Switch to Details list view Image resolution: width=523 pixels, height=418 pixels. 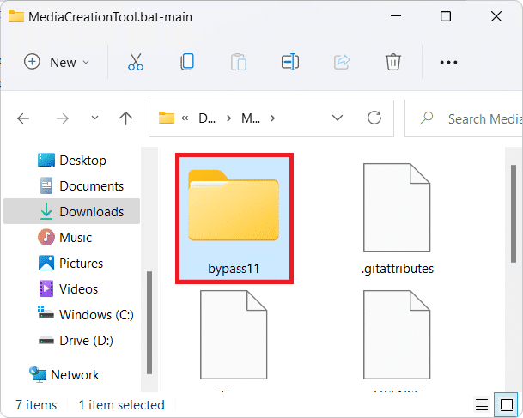[x=482, y=405]
